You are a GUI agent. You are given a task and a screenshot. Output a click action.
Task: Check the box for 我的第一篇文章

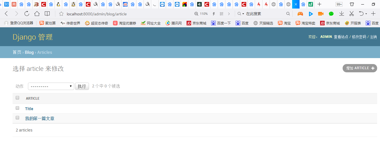coord(17,118)
